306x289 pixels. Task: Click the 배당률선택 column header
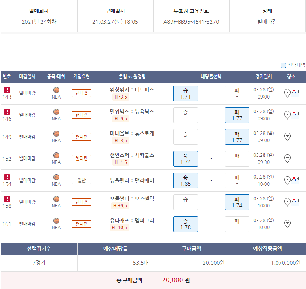211,76
